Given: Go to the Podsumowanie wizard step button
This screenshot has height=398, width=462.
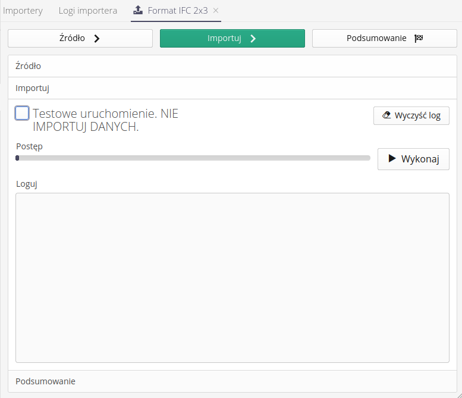Looking at the screenshot, I should point(376,38).
